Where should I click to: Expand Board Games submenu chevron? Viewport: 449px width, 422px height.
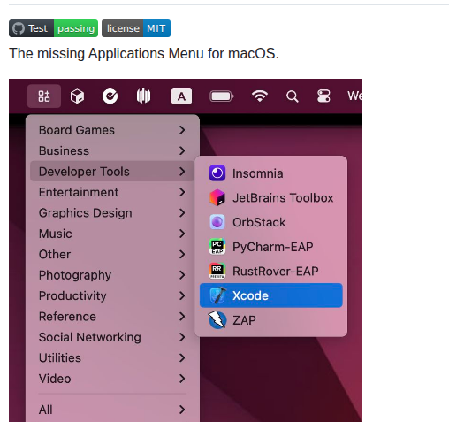click(182, 130)
